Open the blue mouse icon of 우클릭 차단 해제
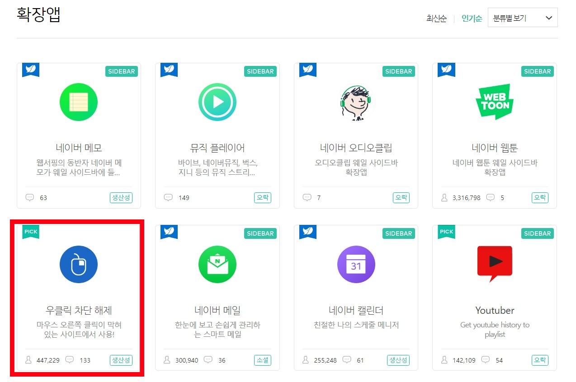The image size is (576, 382). click(x=79, y=265)
